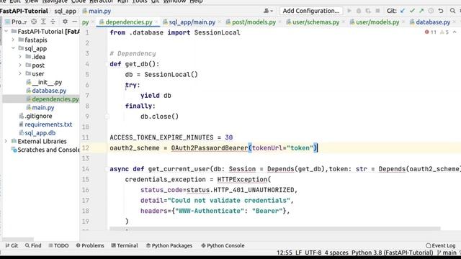Screen dimensions: 461x259
Task: Click the Select Opened File target icon
Action: pos(34,22)
